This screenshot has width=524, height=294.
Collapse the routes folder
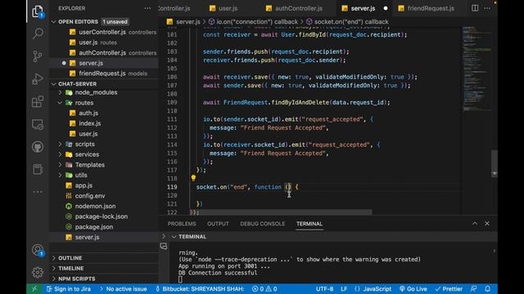[x=60, y=103]
